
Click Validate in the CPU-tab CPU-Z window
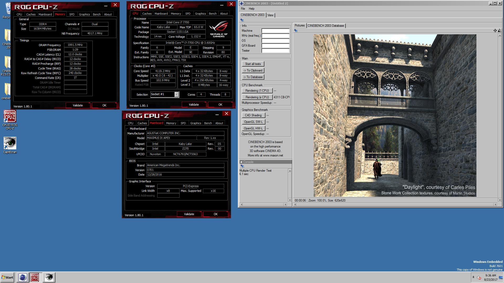pyautogui.click(x=194, y=105)
